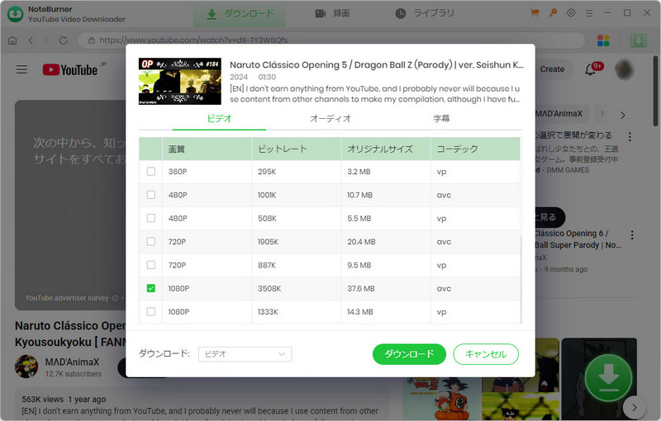Click the YouTube logo
The width and height of the screenshot is (661, 421).
(x=70, y=69)
